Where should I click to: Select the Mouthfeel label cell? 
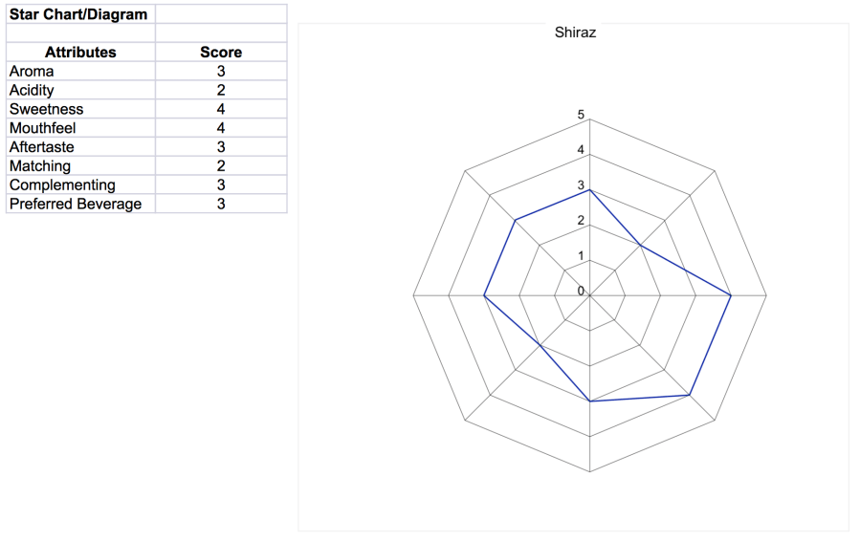[x=80, y=128]
